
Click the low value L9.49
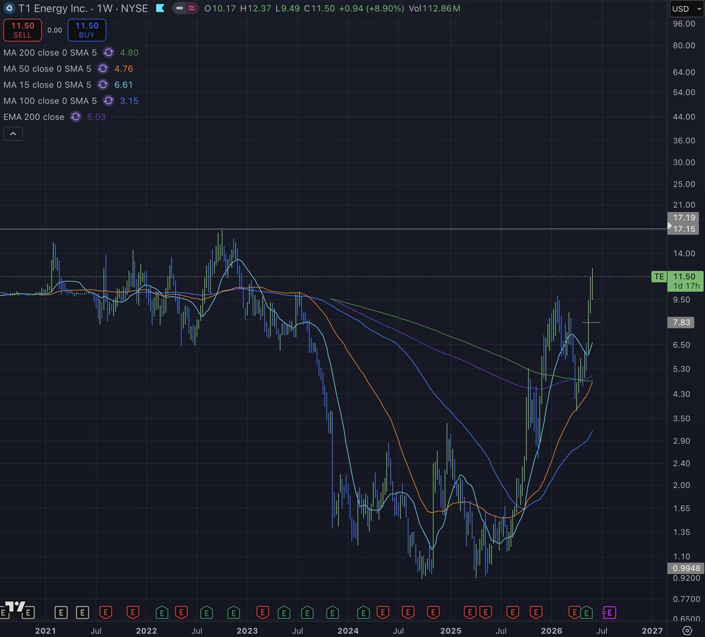pyautogui.click(x=287, y=9)
